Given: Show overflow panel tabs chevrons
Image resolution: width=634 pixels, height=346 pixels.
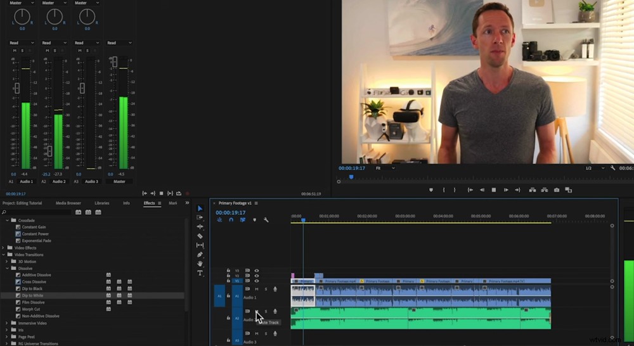Looking at the screenshot, I should pyautogui.click(x=187, y=203).
